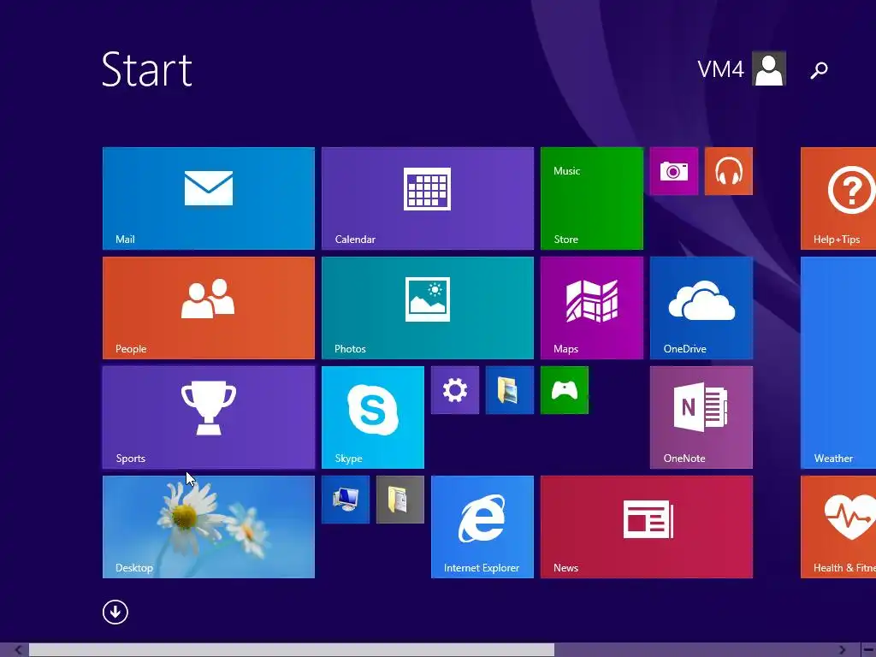The height and width of the screenshot is (657, 876).
Task: Open PC settings gear tile
Action: [x=455, y=390]
